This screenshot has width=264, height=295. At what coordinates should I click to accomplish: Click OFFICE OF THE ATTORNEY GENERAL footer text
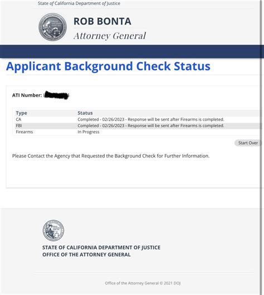coord(86,255)
